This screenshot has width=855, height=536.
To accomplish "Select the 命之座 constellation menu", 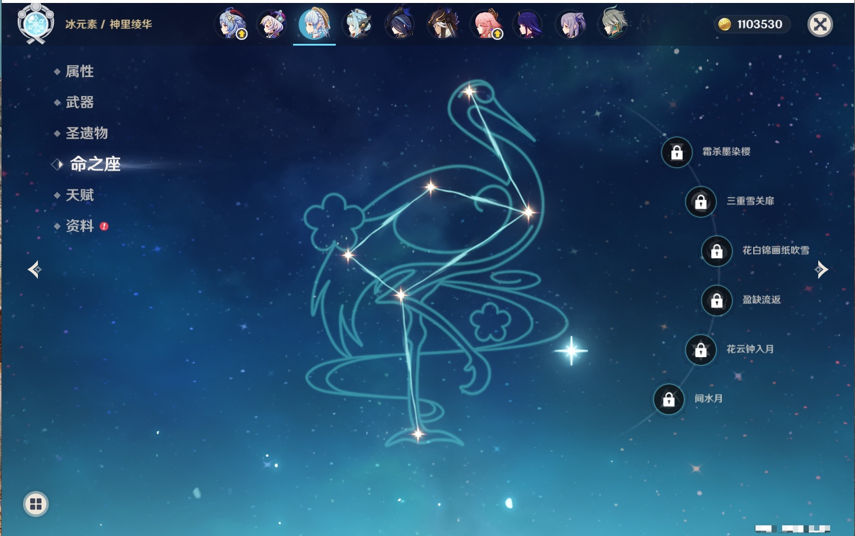I will [95, 164].
